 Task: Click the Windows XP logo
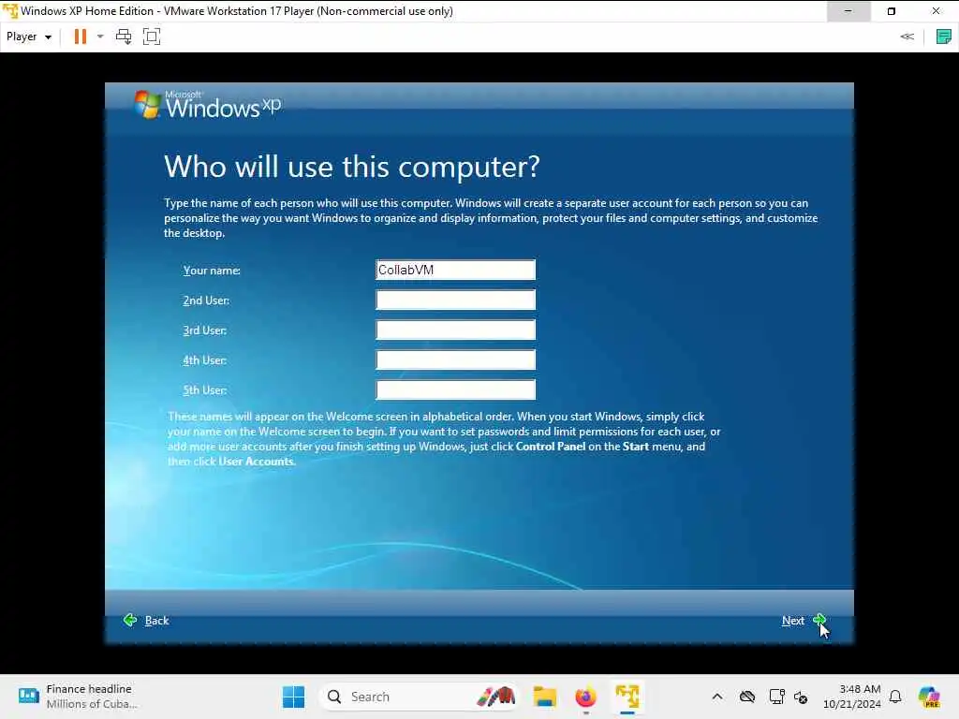(208, 105)
